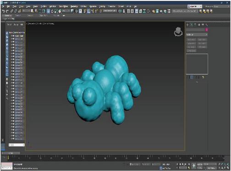Toggle Angle Snap on the toolbar
This screenshot has width=231, height=171.
pyautogui.click(x=88, y=11)
